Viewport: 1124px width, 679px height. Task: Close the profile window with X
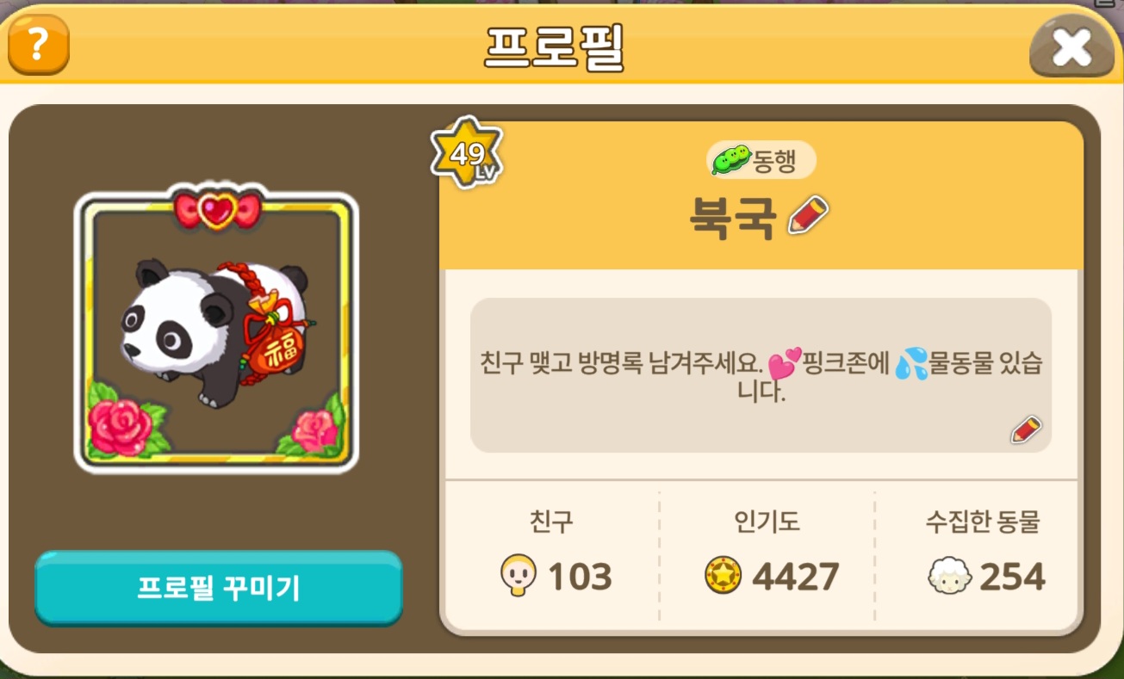point(1071,47)
